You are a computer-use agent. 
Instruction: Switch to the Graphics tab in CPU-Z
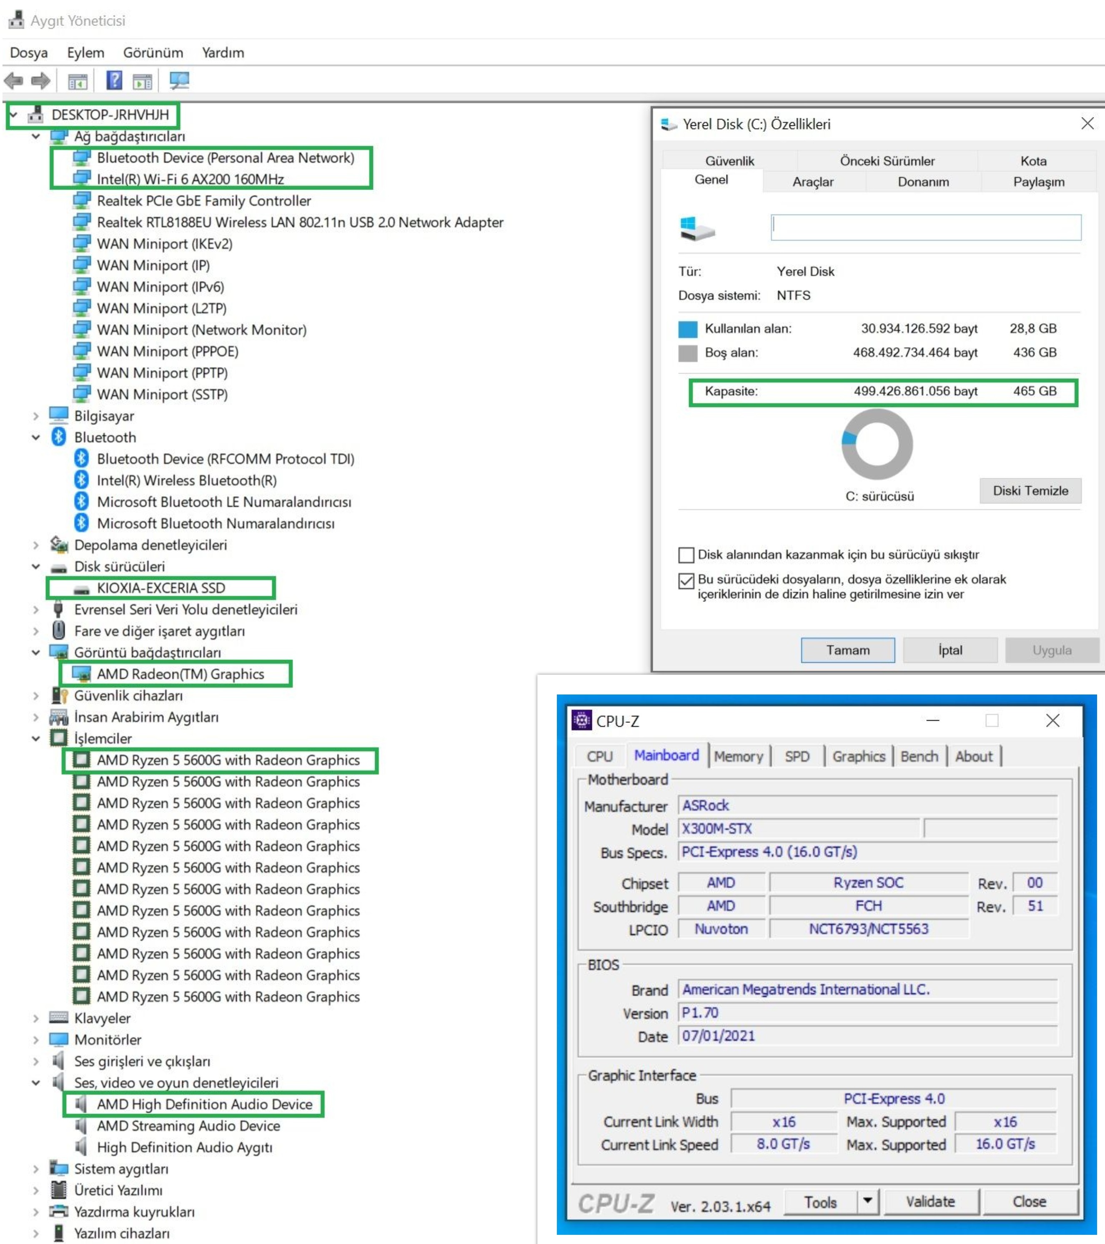point(858,756)
